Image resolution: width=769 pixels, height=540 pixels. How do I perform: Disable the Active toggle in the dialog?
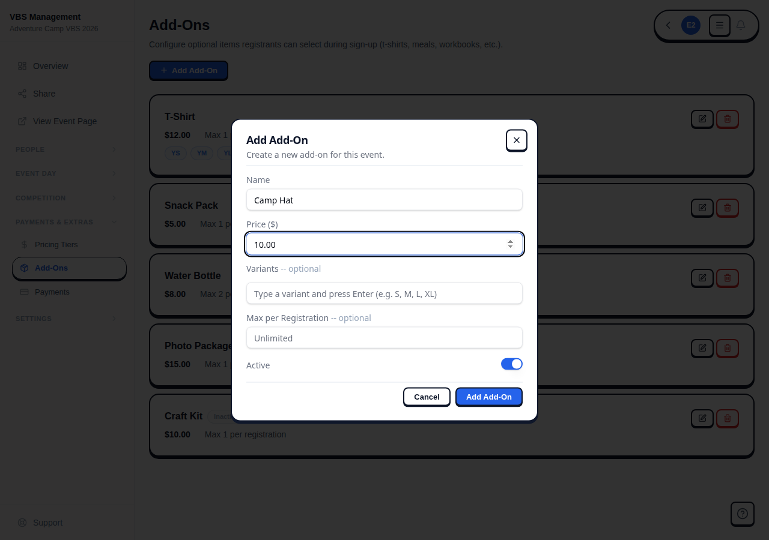512,364
